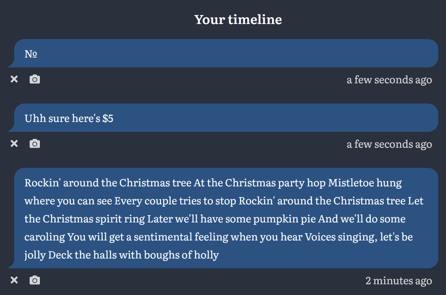Click the word "Uhh" in second post
The image size is (446, 295).
coord(34,118)
